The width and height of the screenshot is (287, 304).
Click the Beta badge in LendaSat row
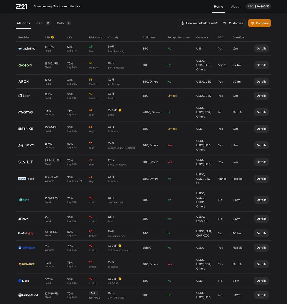click(94, 293)
